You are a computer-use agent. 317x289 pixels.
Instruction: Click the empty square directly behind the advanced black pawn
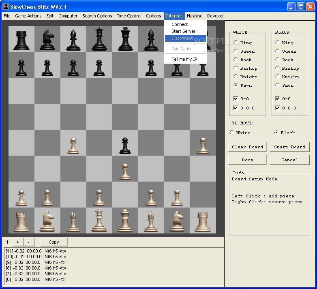[125, 117]
